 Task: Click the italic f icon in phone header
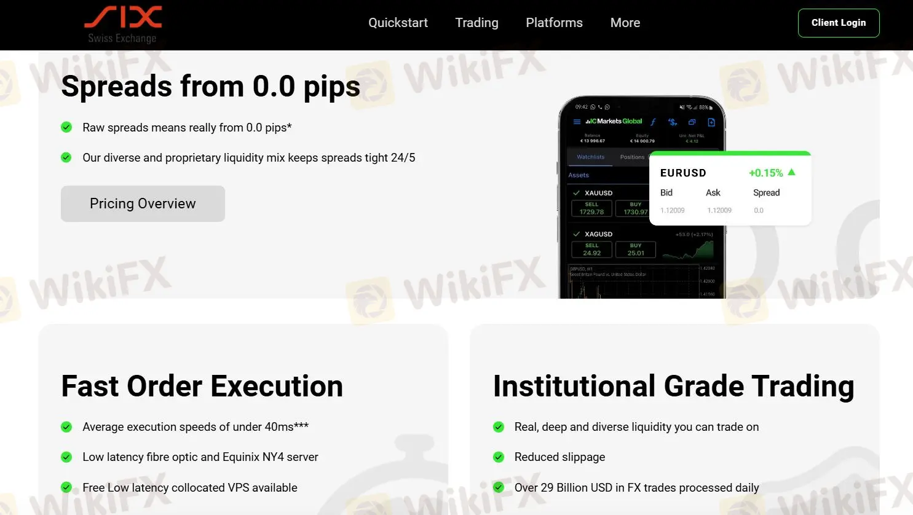pos(653,122)
